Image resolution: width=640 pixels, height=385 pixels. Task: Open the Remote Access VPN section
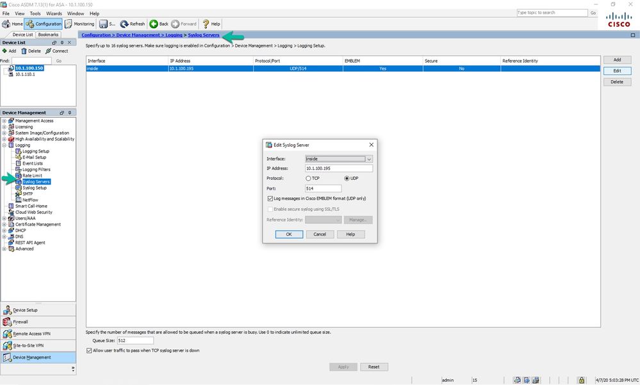[x=38, y=334]
